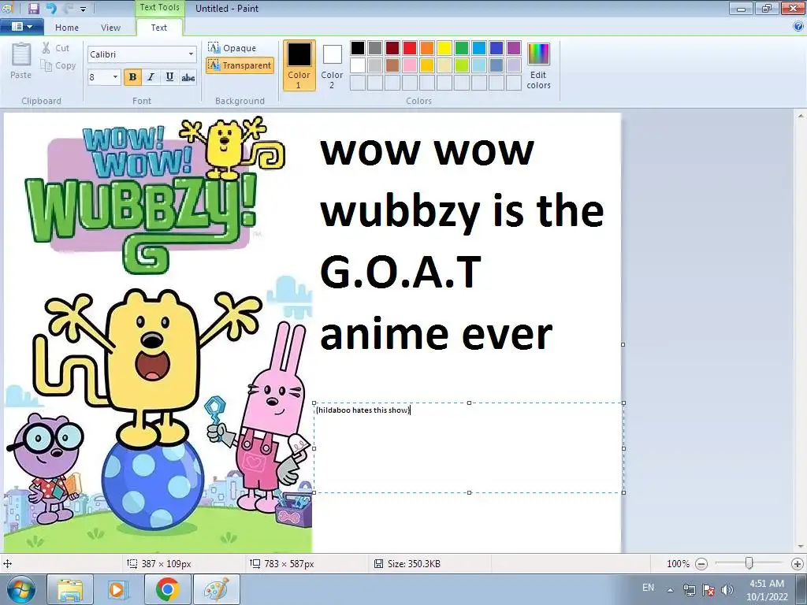Open File Explorer from taskbar

click(x=70, y=589)
